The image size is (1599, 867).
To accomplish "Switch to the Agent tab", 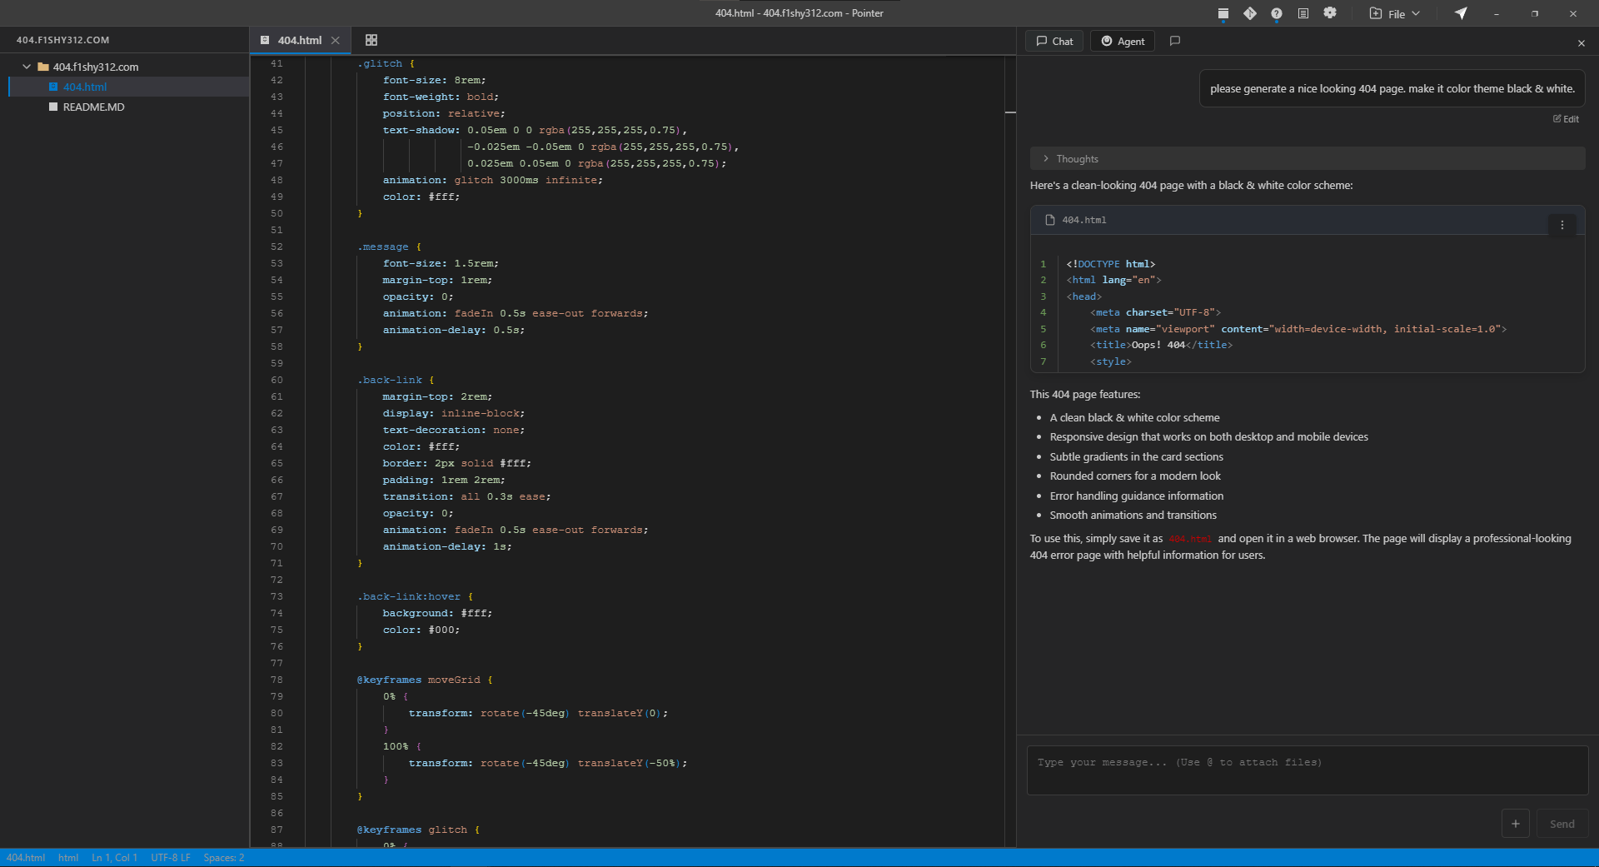I will (x=1123, y=41).
